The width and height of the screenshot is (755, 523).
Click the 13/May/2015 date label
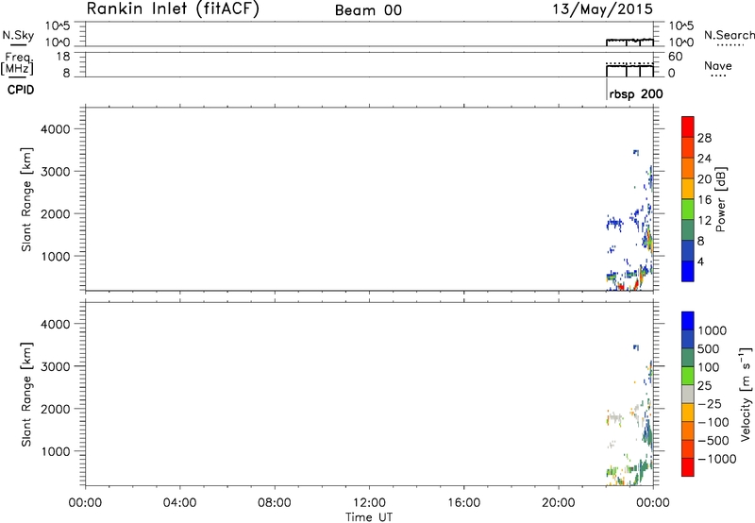point(603,8)
